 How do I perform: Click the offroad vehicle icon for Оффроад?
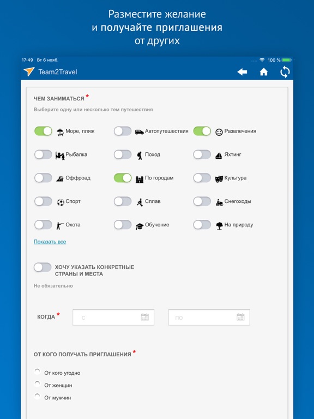[x=60, y=179]
